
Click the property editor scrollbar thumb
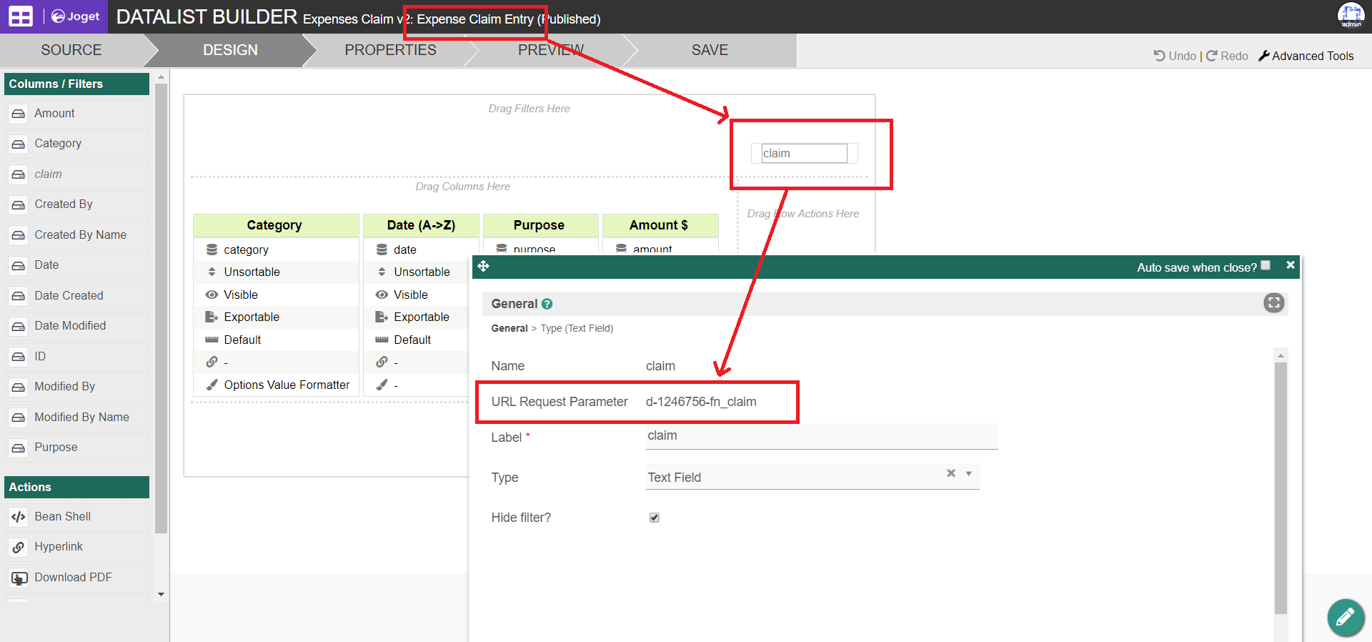coord(1281,488)
